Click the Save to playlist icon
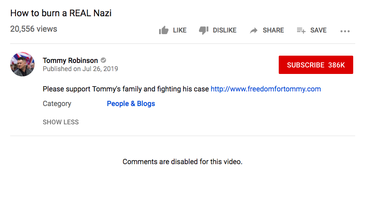 click(x=301, y=30)
